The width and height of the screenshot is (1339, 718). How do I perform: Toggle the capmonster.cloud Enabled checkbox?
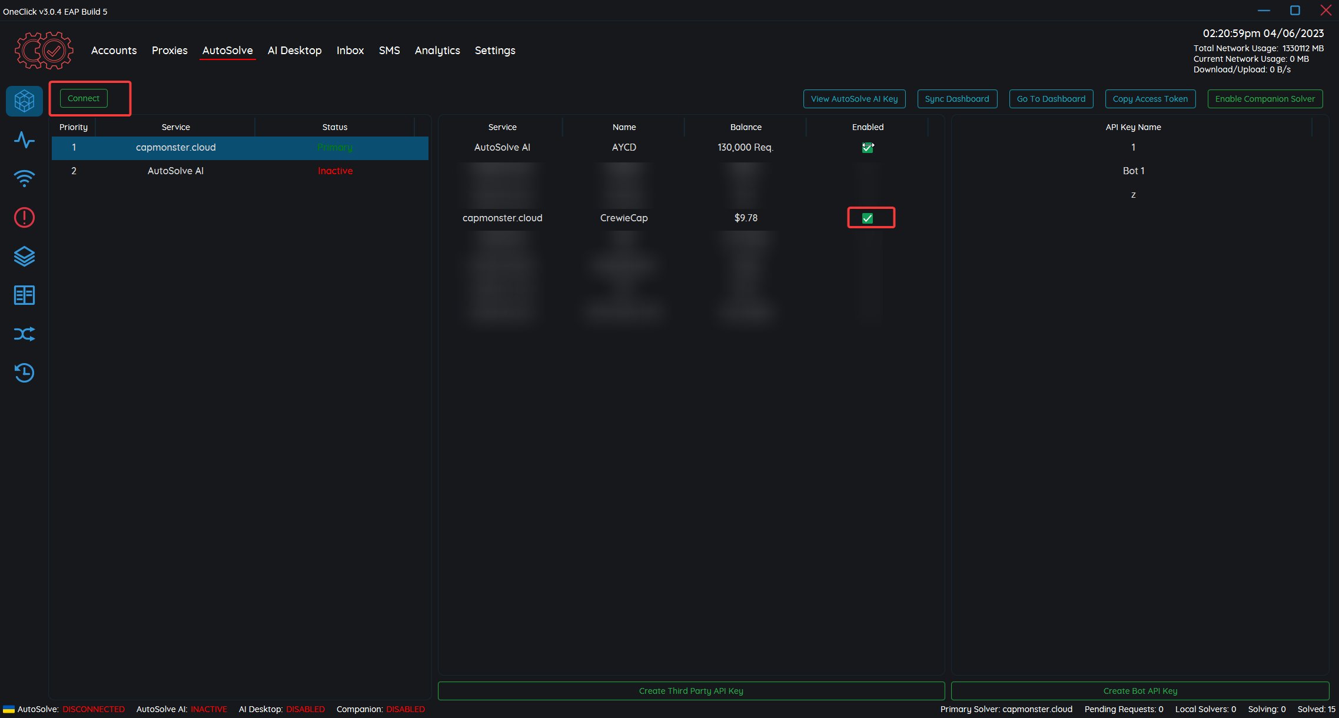coord(868,218)
